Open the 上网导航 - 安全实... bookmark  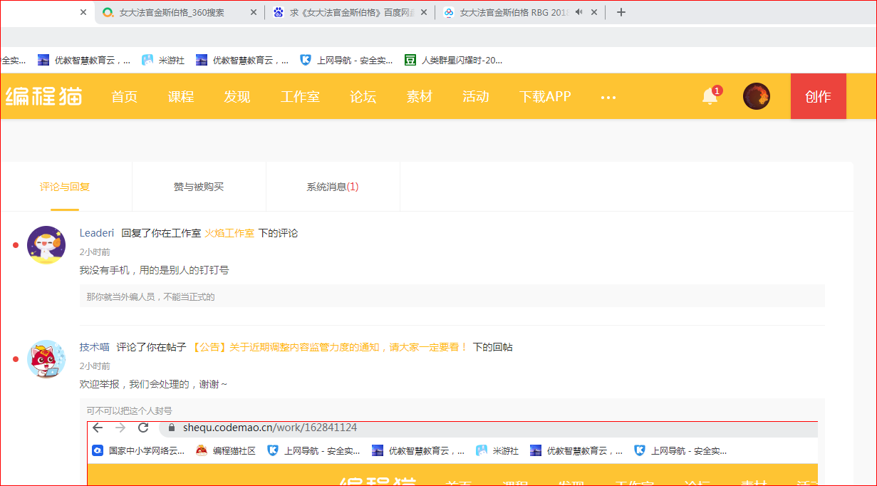tap(346, 61)
